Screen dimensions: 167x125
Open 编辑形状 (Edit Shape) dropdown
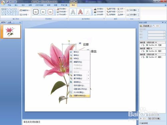coord(25,10)
